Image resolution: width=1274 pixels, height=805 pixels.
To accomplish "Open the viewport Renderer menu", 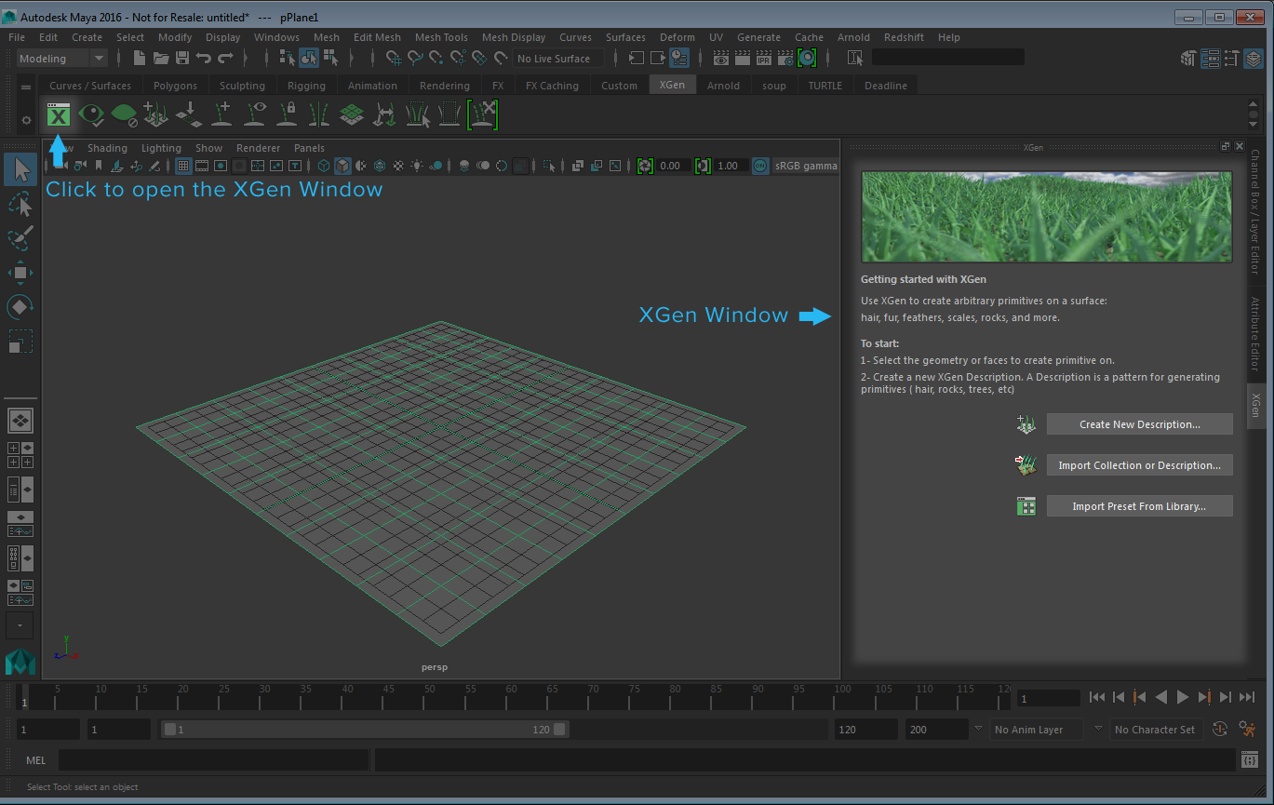I will pyautogui.click(x=258, y=148).
